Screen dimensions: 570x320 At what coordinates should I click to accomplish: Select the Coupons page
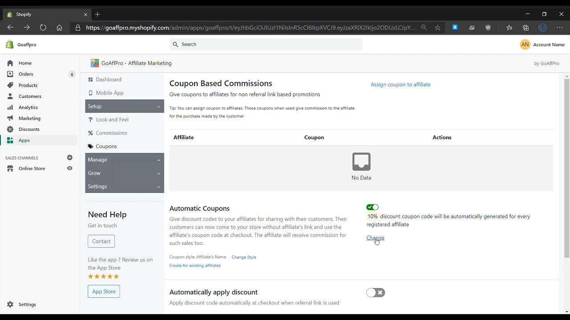[x=106, y=146]
